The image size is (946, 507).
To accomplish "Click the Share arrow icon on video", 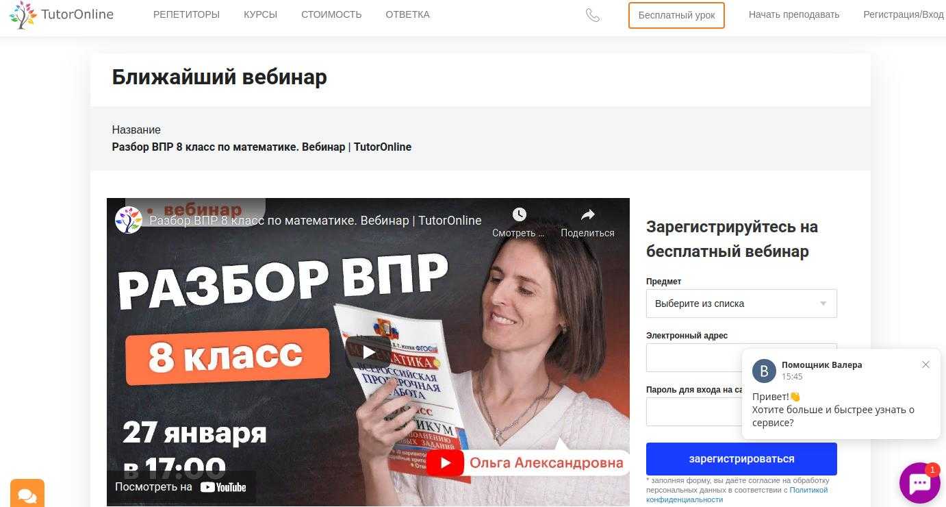I will [x=587, y=215].
